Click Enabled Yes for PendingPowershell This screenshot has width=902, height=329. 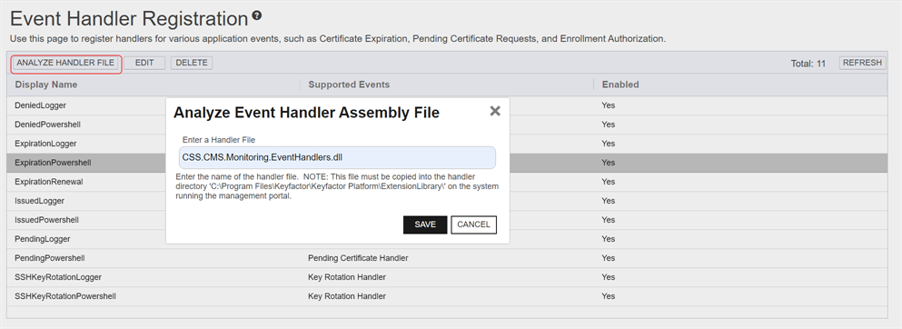(x=608, y=258)
